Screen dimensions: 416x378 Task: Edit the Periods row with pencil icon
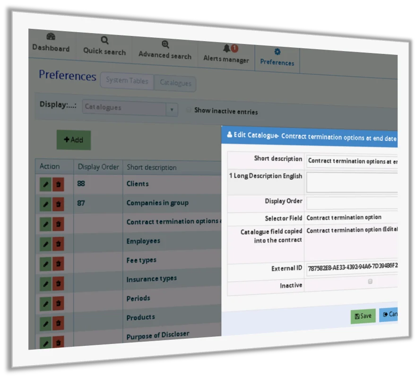click(46, 303)
